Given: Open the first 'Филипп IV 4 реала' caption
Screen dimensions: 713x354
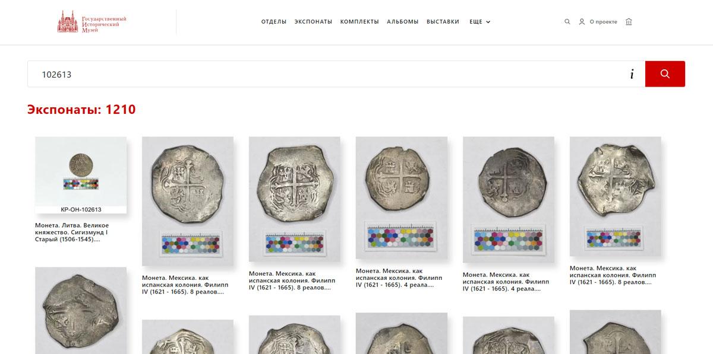Looking at the screenshot, I should point(395,278).
